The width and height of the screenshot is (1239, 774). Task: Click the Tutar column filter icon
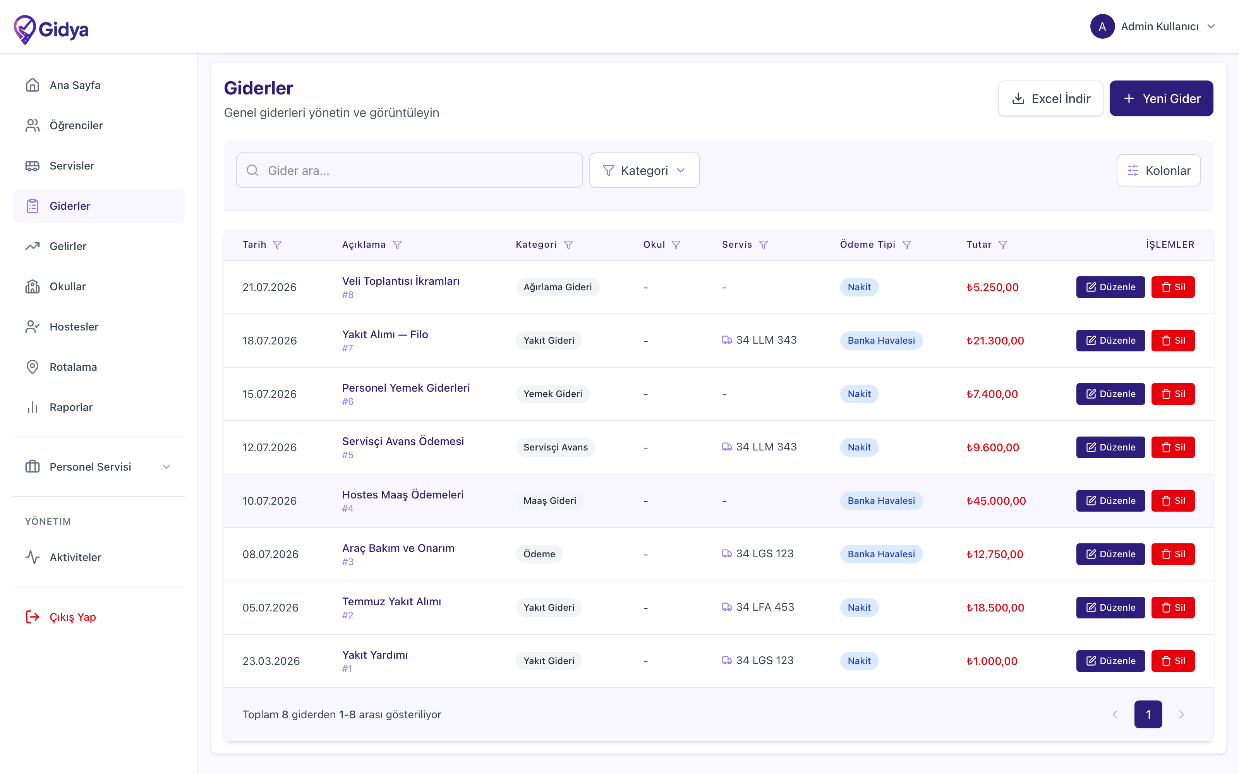1002,245
